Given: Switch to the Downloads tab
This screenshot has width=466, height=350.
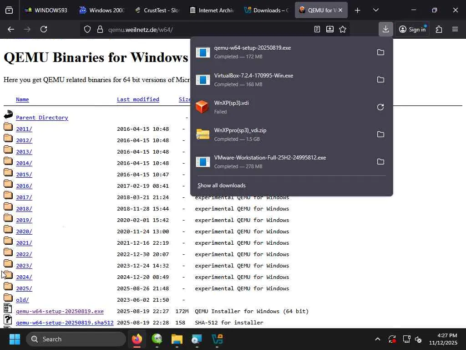Looking at the screenshot, I should tap(266, 10).
